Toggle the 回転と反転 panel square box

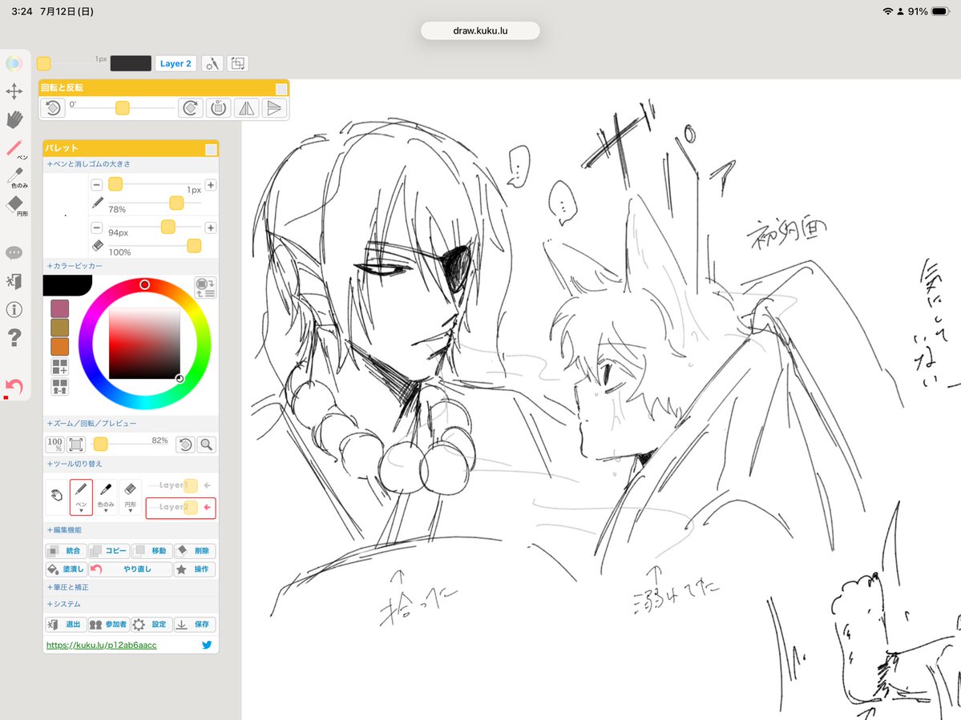pyautogui.click(x=281, y=89)
